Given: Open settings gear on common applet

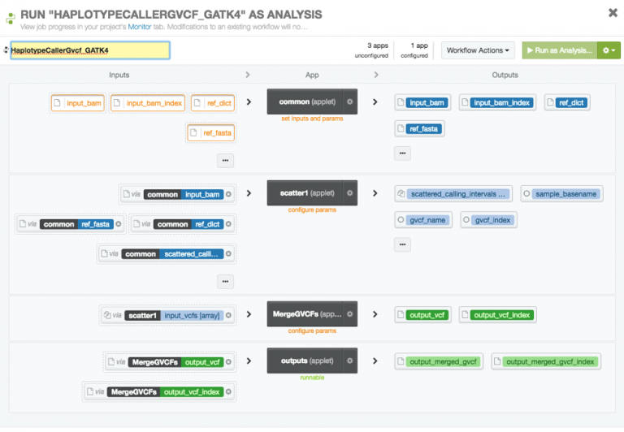Looking at the screenshot, I should click(349, 102).
